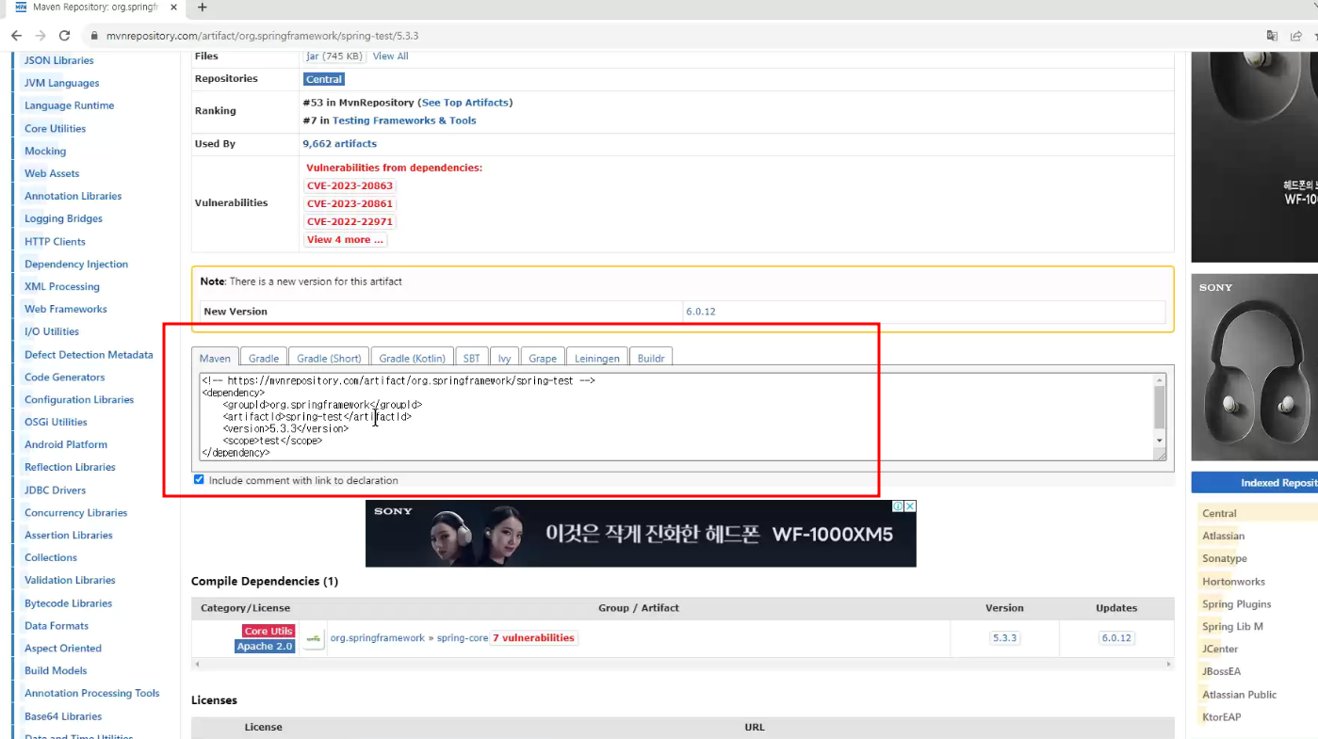Click the 7 vulnerabilities badge
Screen dimensions: 1318x739
(534, 638)
